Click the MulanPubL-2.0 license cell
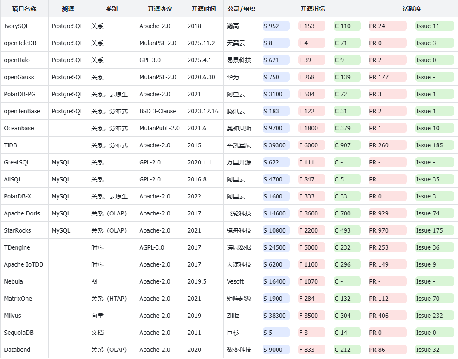The height and width of the screenshot is (359, 458). 160,128
